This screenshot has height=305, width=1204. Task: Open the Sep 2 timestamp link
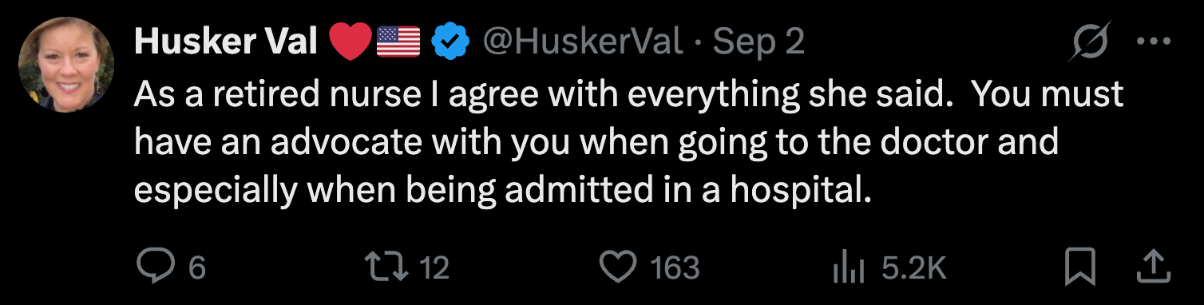758,42
